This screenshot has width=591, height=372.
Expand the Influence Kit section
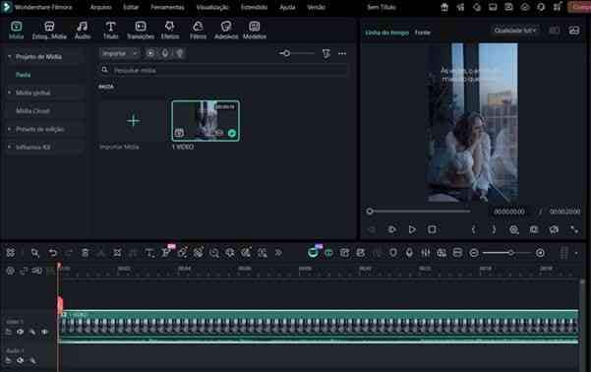coord(10,147)
